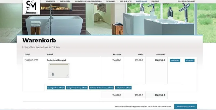Click Materialliste öffnen button

123,88
